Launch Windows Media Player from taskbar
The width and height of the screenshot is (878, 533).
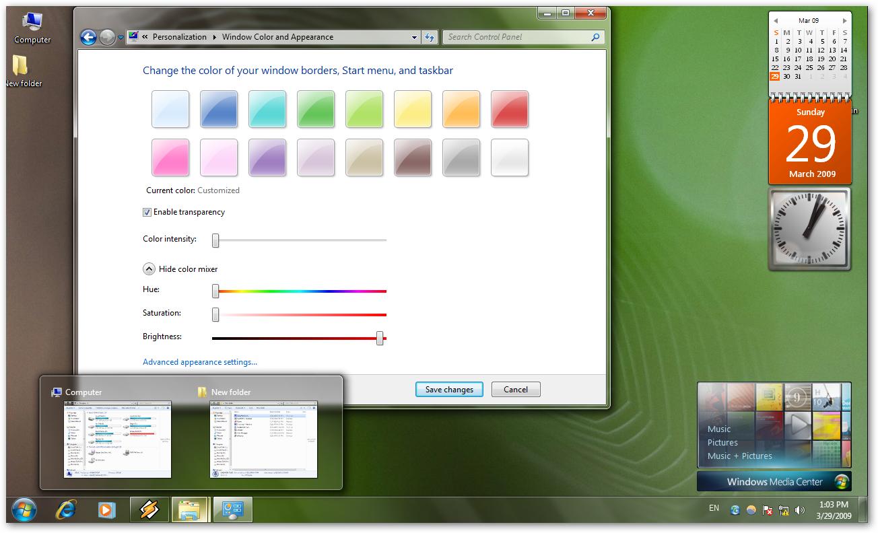click(x=106, y=510)
